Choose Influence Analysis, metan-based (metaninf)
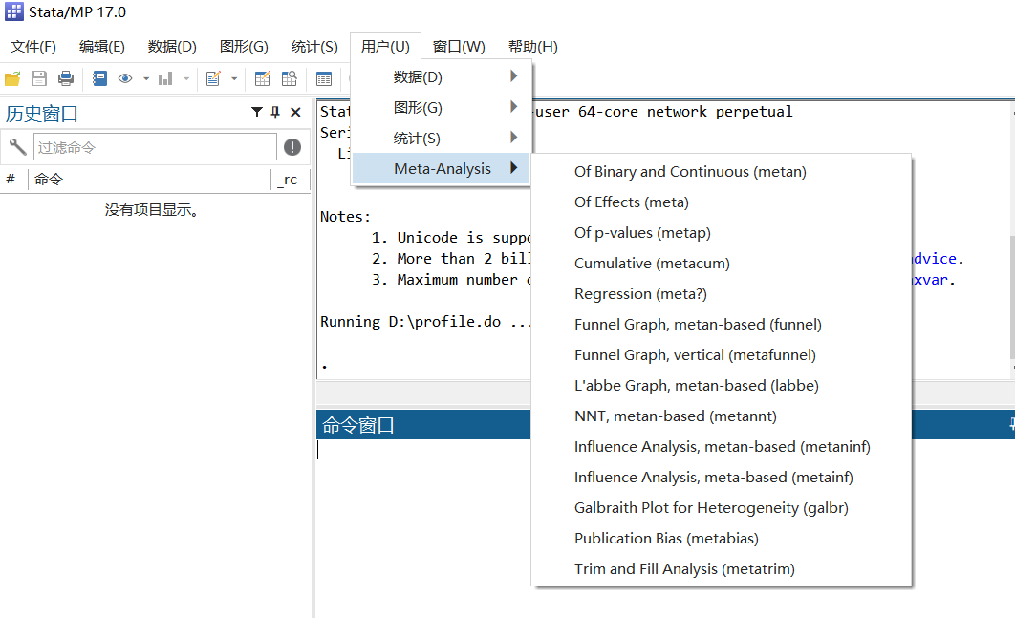Viewport: 1015px width, 618px height. pyautogui.click(x=722, y=446)
